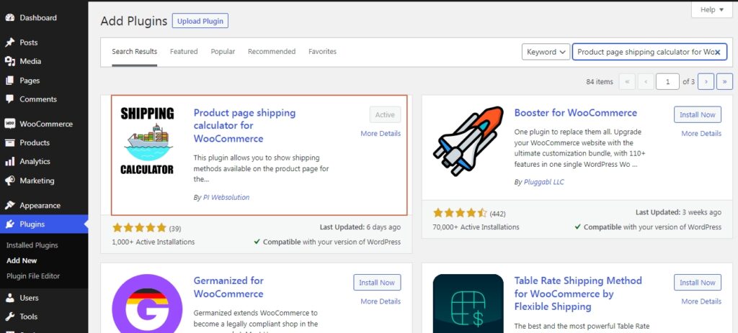This screenshot has width=738, height=333.
Task: Open Pluggabl LLC author link
Action: point(543,182)
